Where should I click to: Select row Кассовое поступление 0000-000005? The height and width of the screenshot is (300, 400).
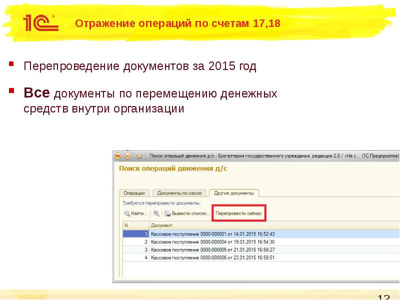(212, 249)
